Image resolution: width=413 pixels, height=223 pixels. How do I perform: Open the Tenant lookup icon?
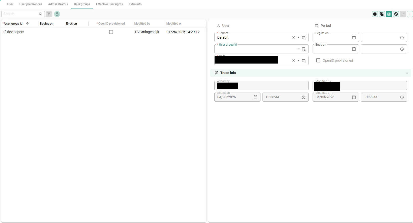pyautogui.click(x=304, y=38)
